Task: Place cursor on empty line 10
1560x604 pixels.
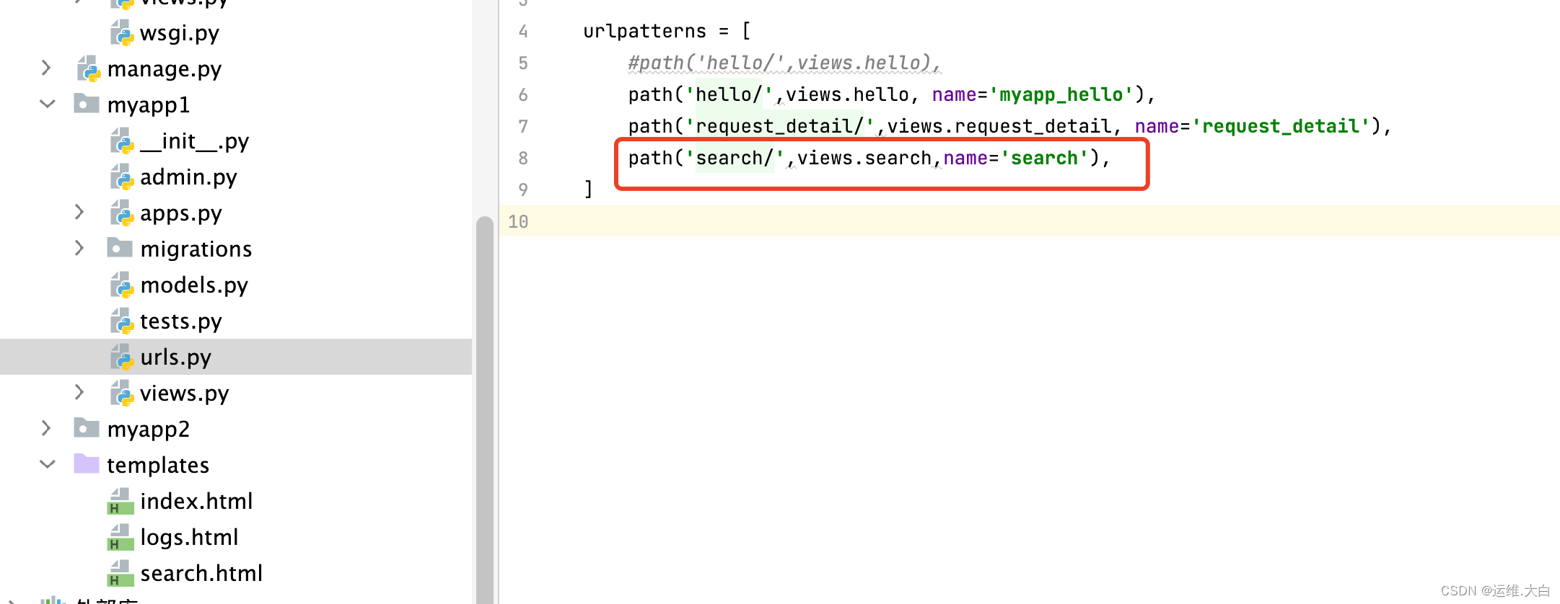Action: coord(1030,221)
